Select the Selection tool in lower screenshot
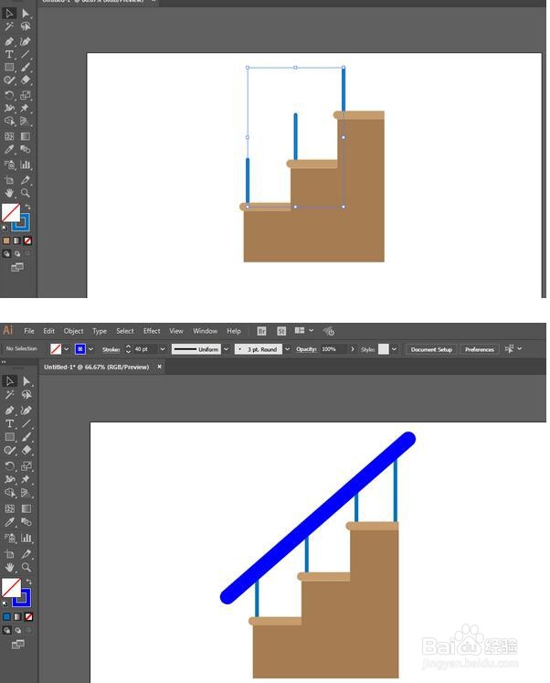Viewport: 550px width, 683px height. pos(9,381)
